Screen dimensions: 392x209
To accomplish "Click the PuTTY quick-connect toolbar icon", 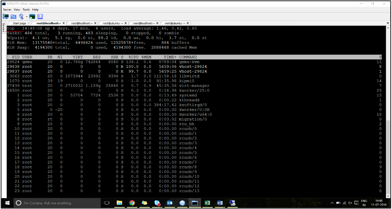I will coord(21,17).
